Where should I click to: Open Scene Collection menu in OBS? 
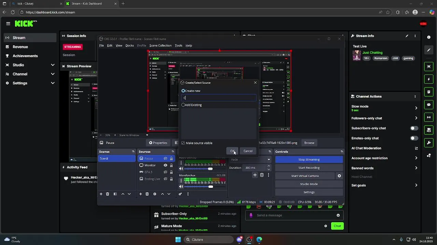160,46
